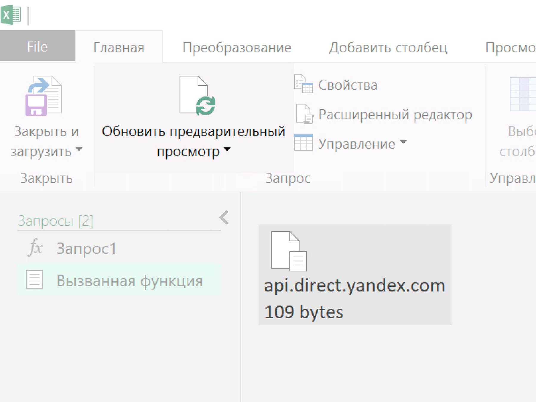Click the document icon beside Вызванная функция
Viewport: 536px width, 402px height.
click(x=35, y=279)
